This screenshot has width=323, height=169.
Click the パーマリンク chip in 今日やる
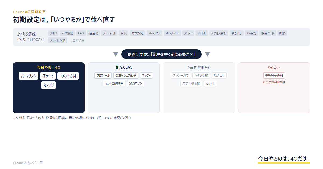[x=29, y=76]
